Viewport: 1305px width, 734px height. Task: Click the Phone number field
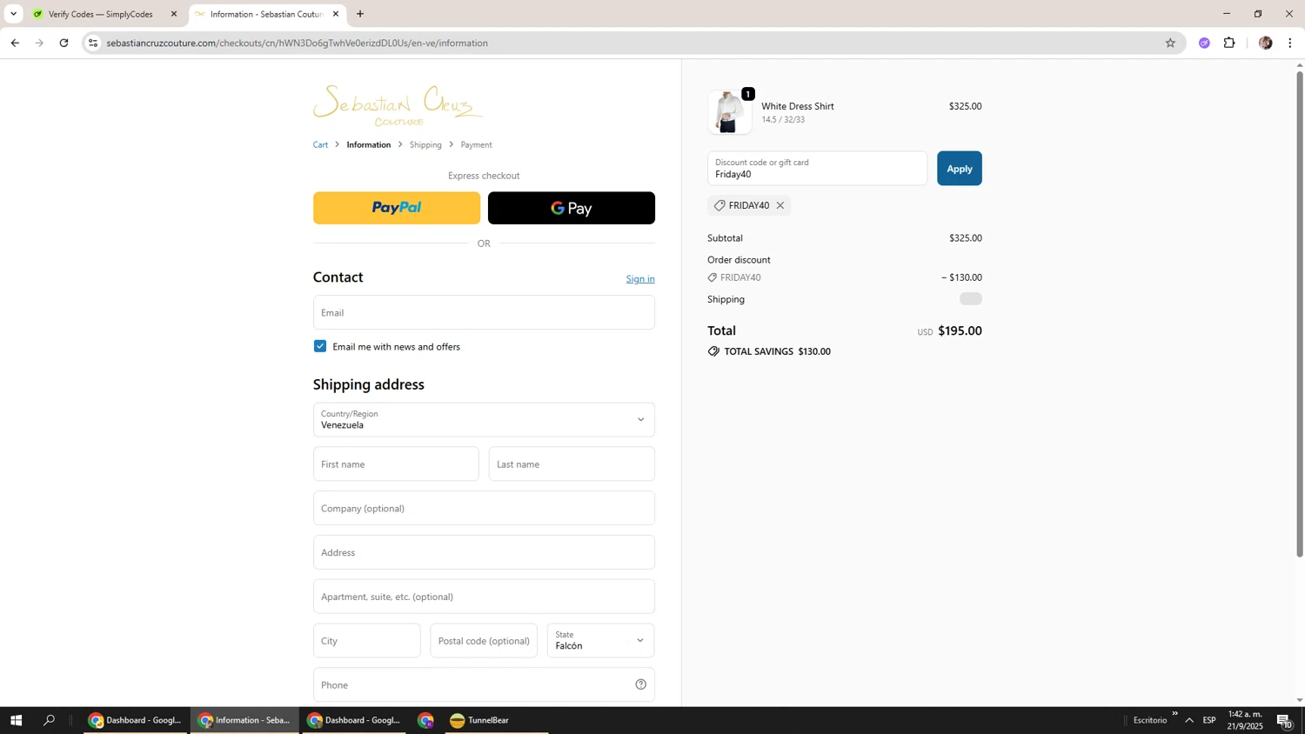click(x=484, y=684)
